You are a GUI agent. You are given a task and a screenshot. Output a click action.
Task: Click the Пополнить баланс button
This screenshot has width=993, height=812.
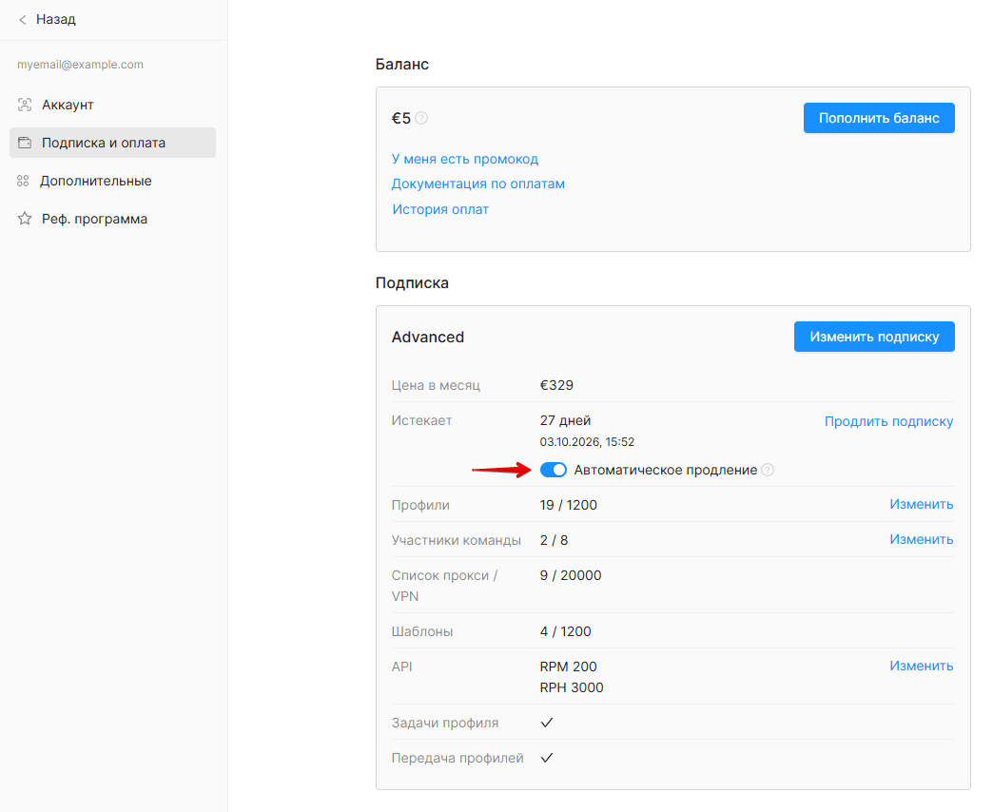click(879, 118)
